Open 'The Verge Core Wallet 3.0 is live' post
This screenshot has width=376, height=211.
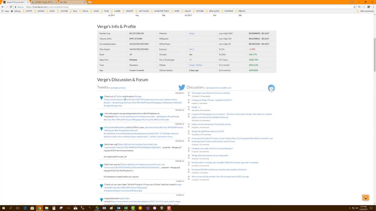pos(211,93)
